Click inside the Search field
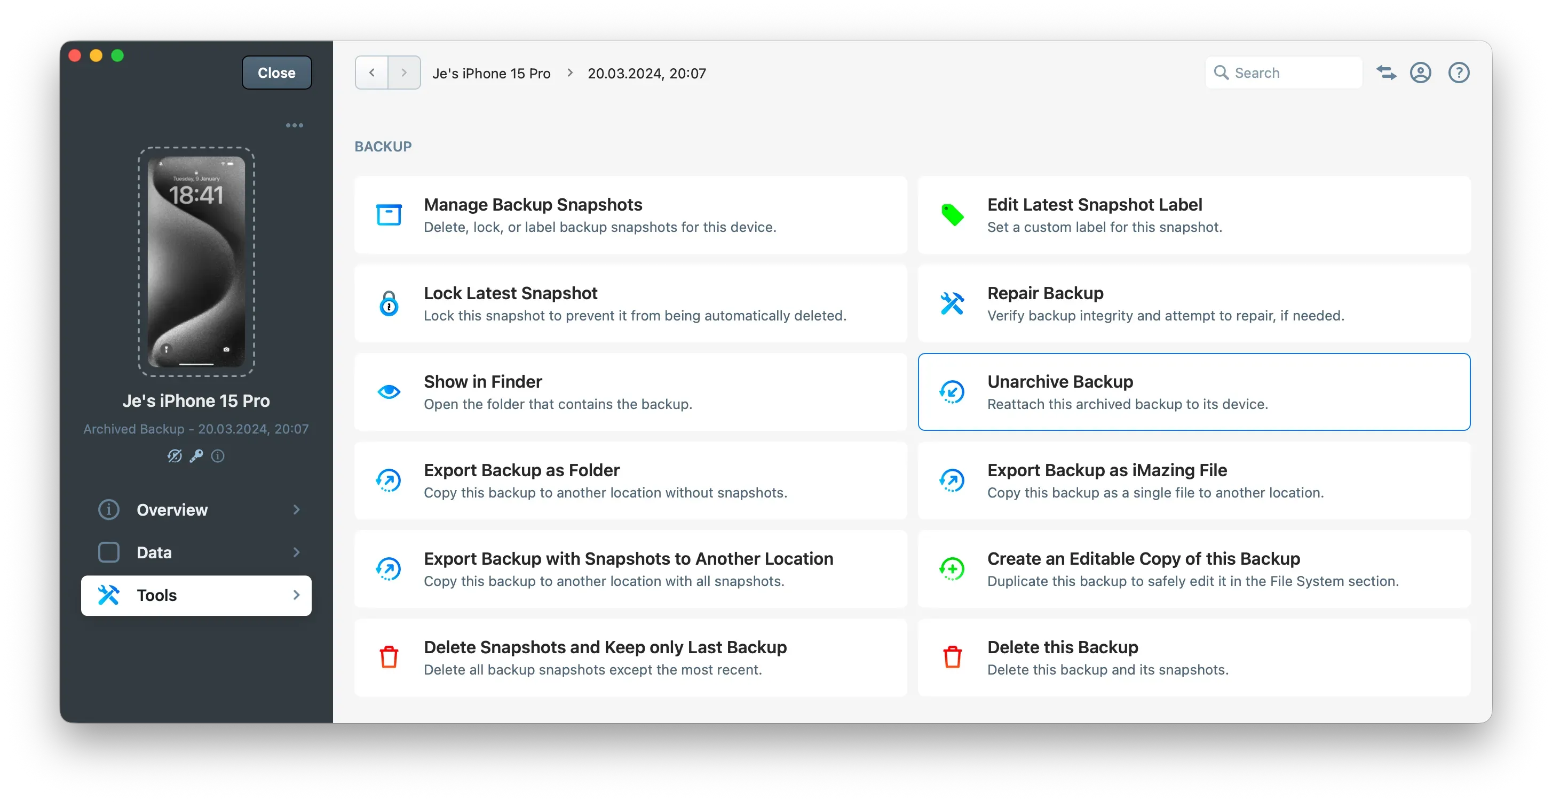The width and height of the screenshot is (1552, 802). coord(1284,72)
